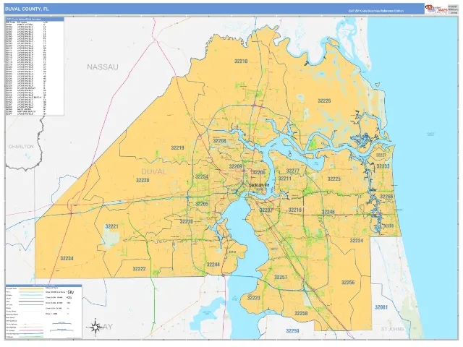Image resolution: width=463 pixels, height=347 pixels.
Task: Select ZIP code 32211 on the map
Action: (284, 179)
